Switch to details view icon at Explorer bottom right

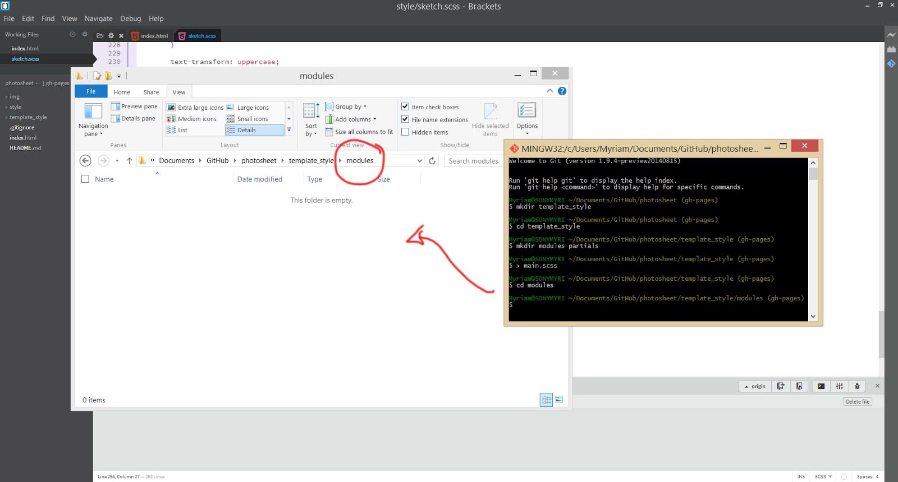546,400
